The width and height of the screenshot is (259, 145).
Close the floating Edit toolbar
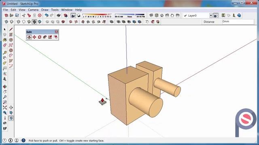pos(57,31)
